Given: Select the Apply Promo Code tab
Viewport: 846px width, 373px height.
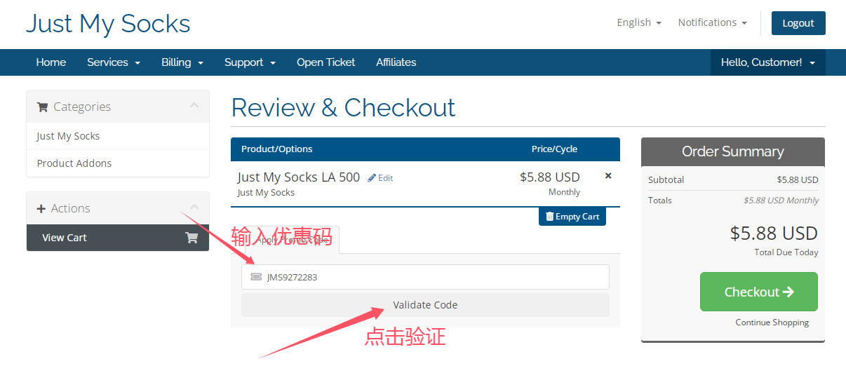Looking at the screenshot, I should click(290, 240).
